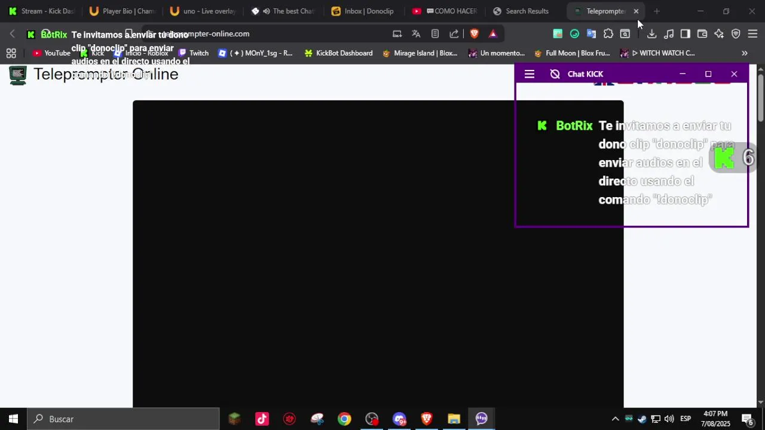Switch to The best Chat tab

284,11
